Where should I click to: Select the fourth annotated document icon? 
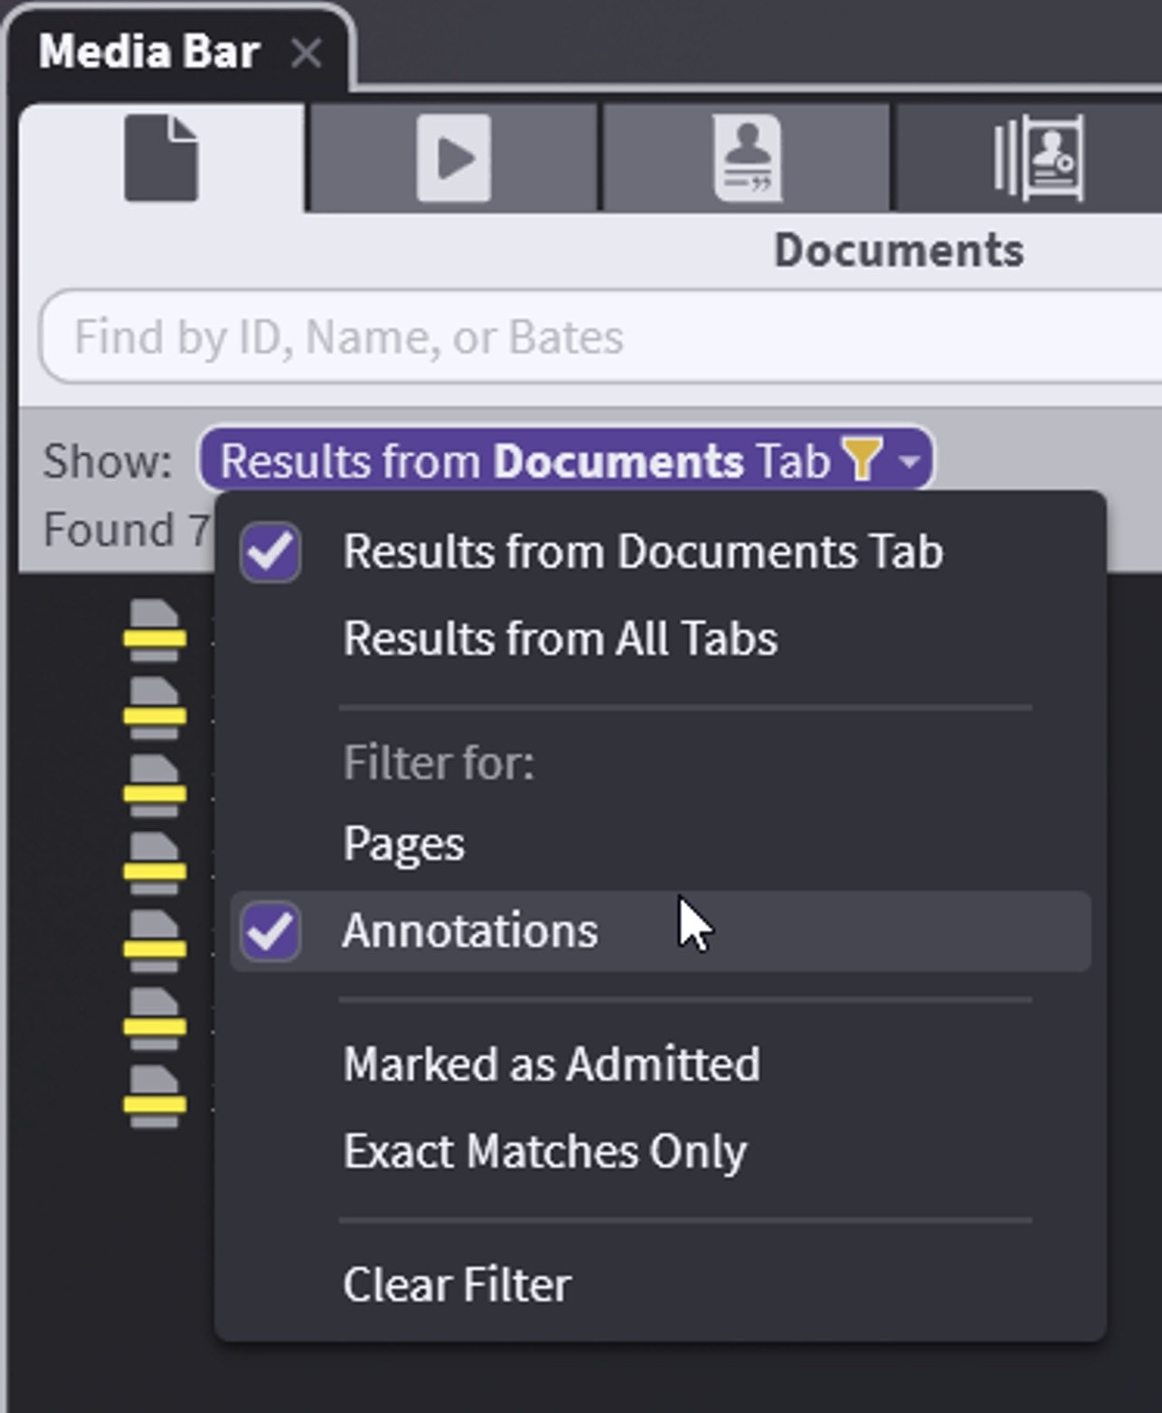tap(155, 862)
